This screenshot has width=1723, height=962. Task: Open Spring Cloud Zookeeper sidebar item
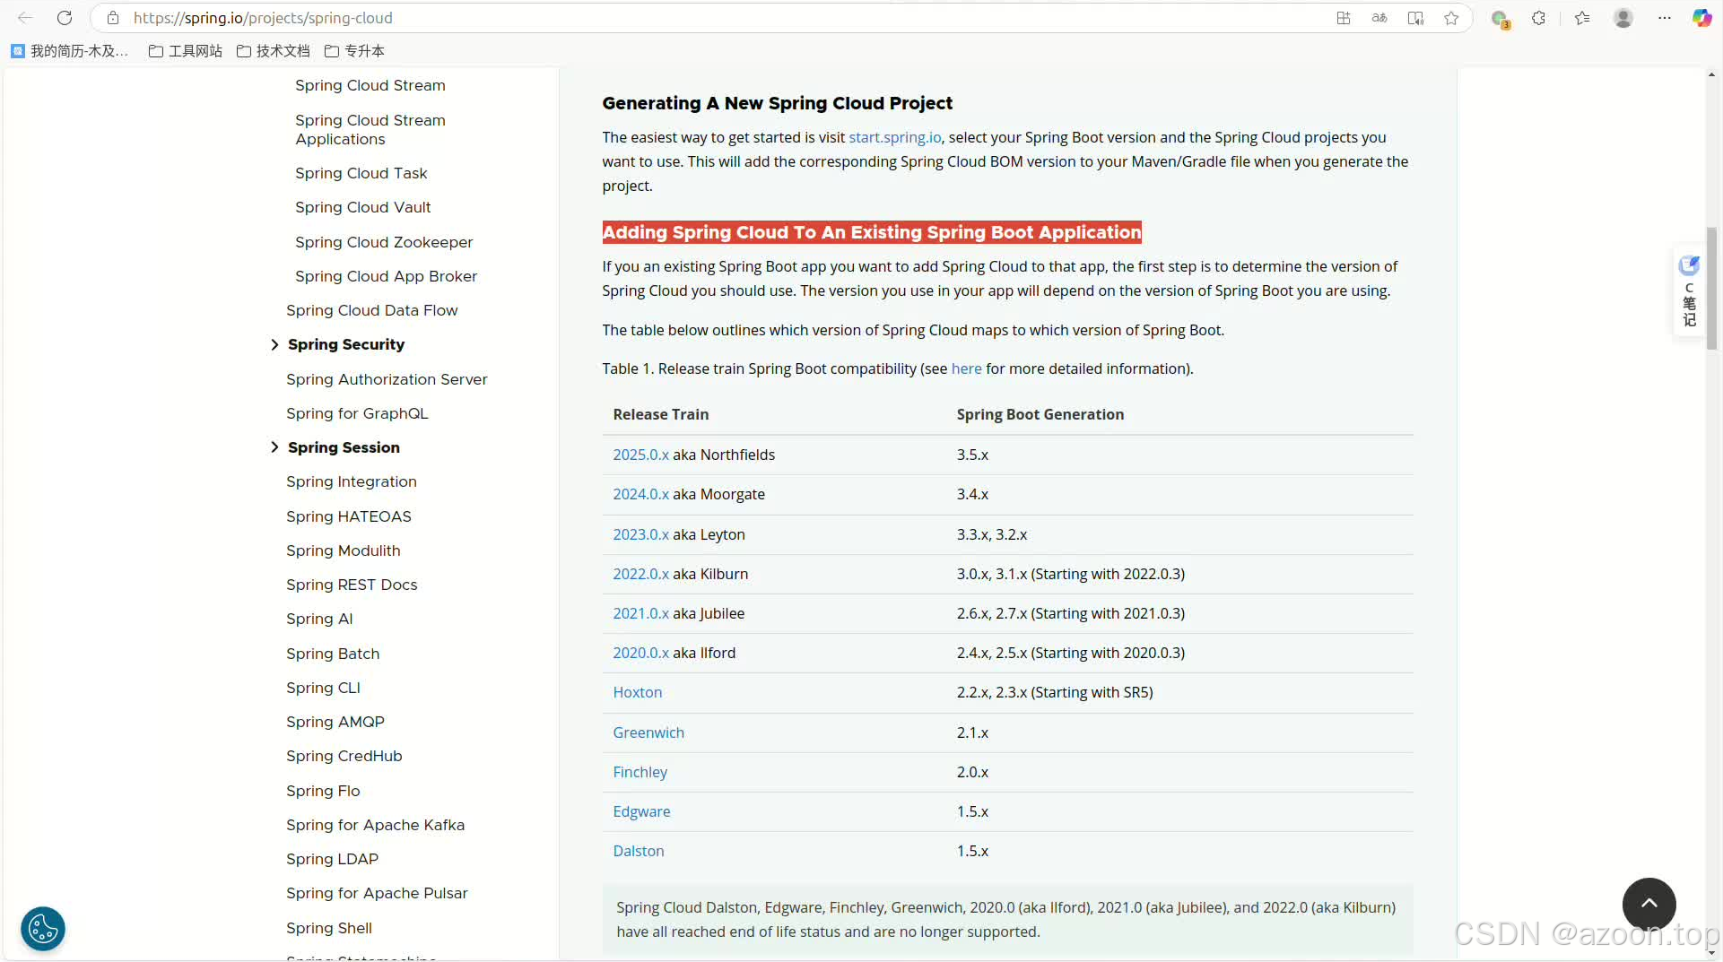[x=384, y=242]
